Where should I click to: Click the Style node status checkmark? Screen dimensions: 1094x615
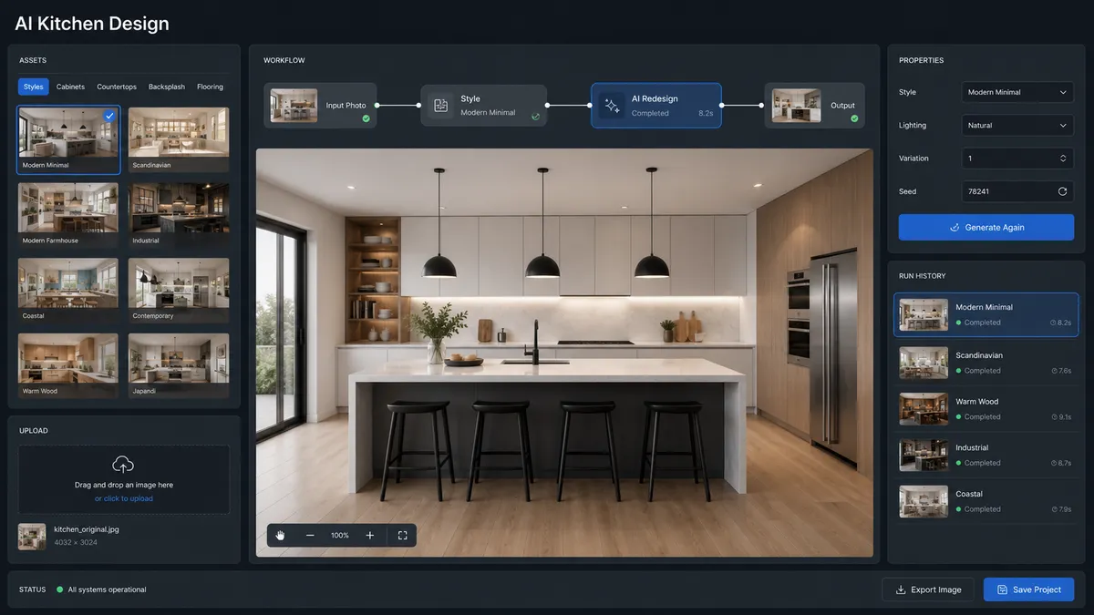tap(535, 117)
